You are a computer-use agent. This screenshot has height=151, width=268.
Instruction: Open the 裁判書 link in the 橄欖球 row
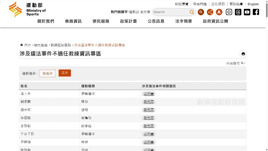149,118
